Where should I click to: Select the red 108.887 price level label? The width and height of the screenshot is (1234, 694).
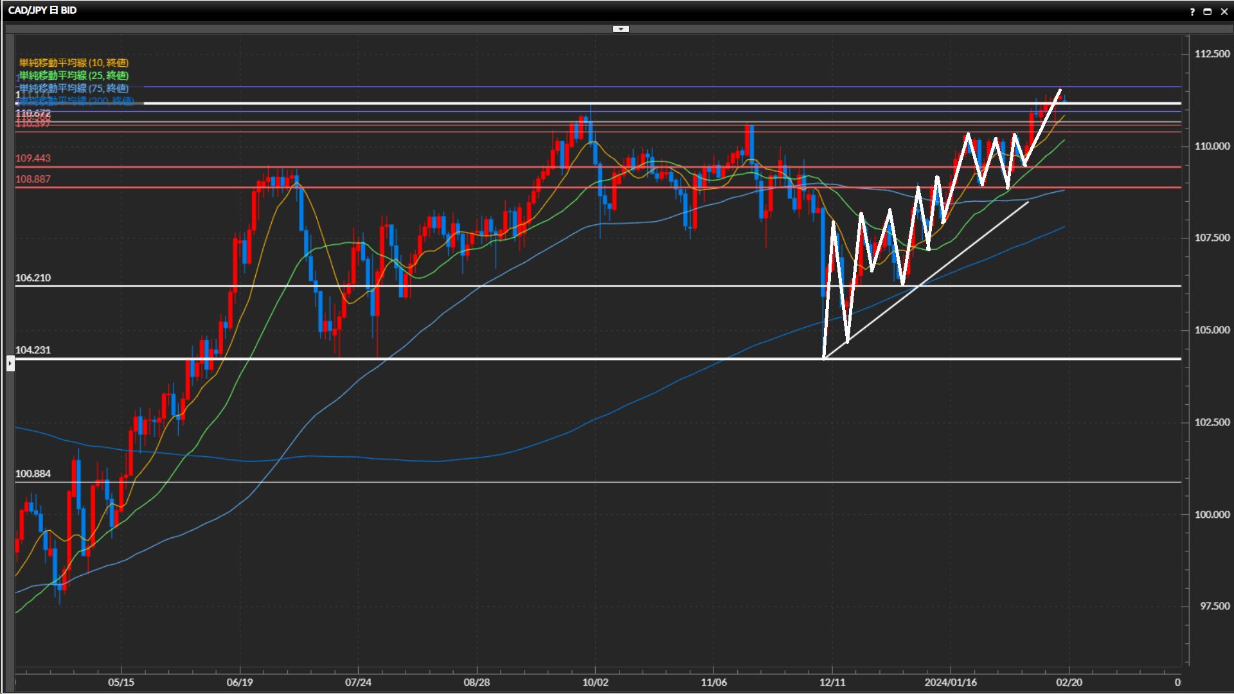point(33,179)
